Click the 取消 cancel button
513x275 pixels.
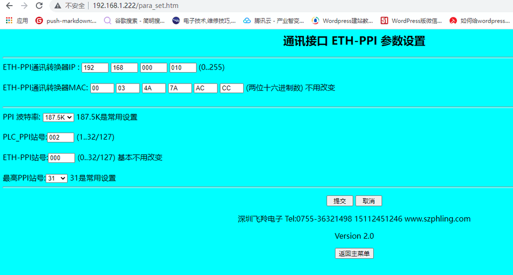pos(368,201)
